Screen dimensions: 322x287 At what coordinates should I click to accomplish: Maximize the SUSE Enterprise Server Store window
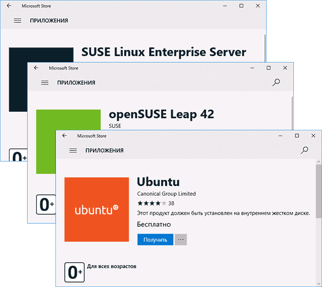241,6
